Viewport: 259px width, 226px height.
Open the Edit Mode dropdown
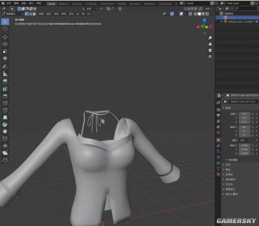point(13,14)
